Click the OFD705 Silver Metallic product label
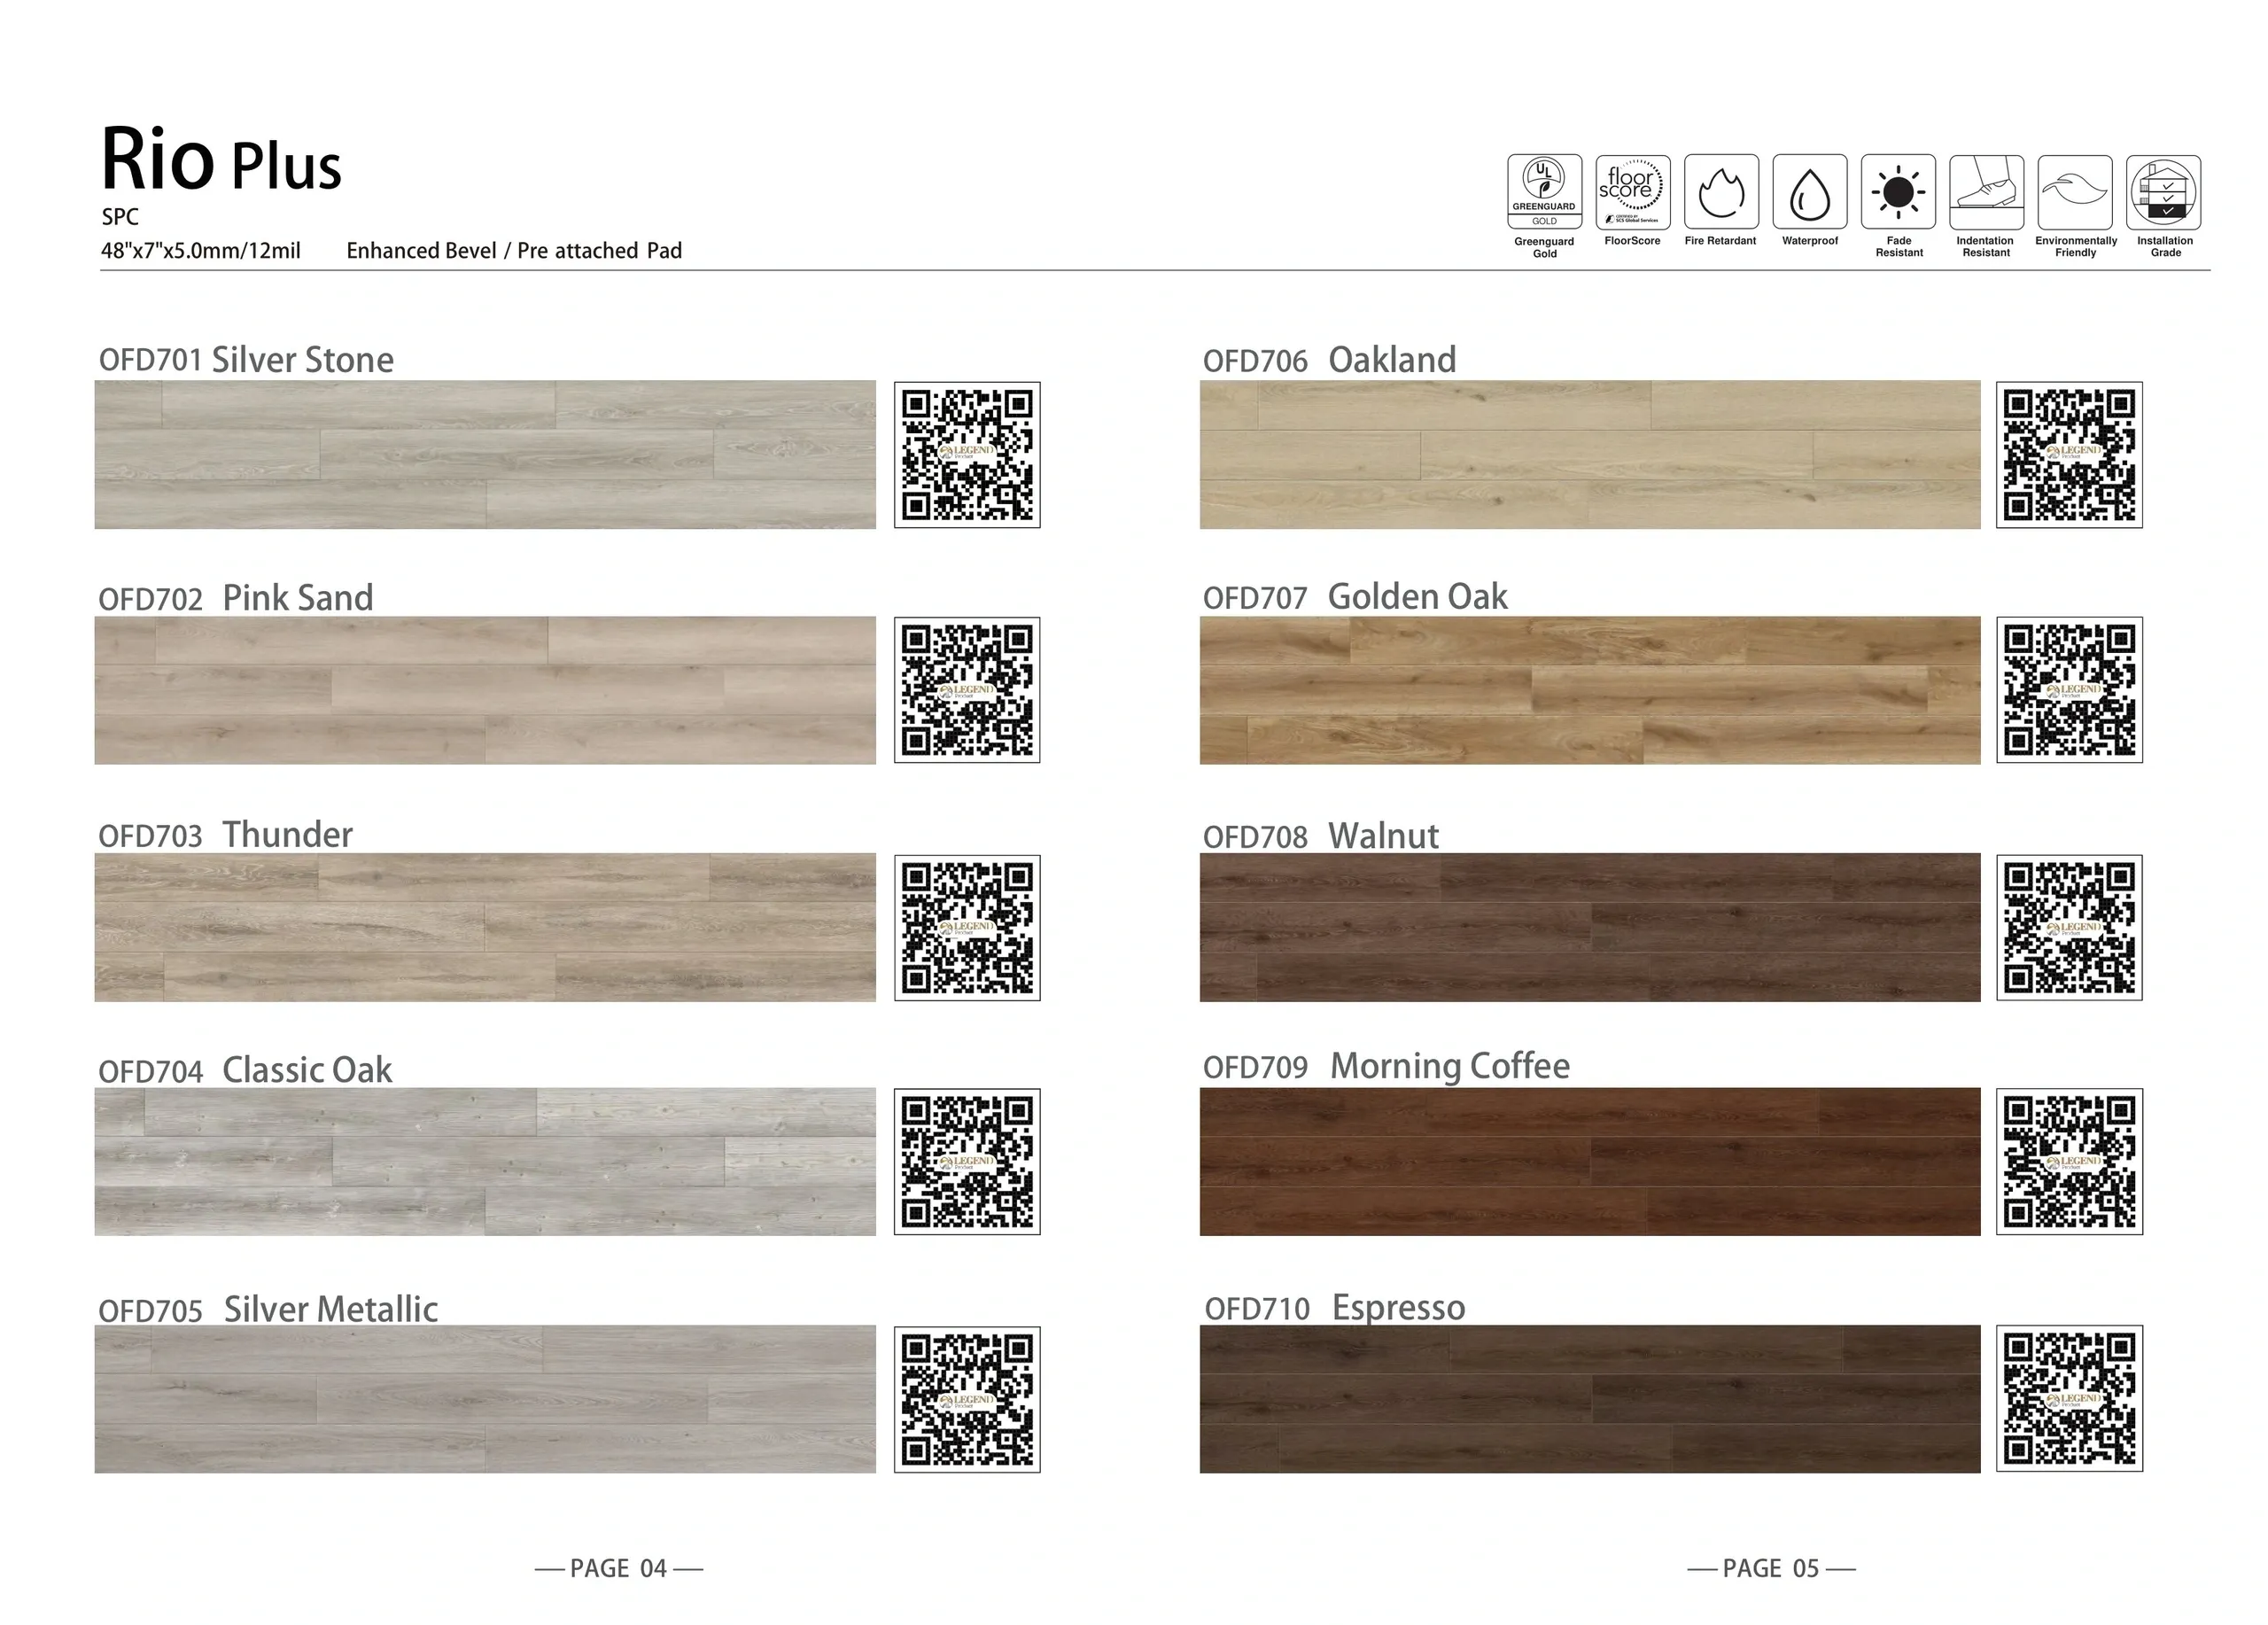The height and width of the screenshot is (1625, 2268). click(268, 1309)
